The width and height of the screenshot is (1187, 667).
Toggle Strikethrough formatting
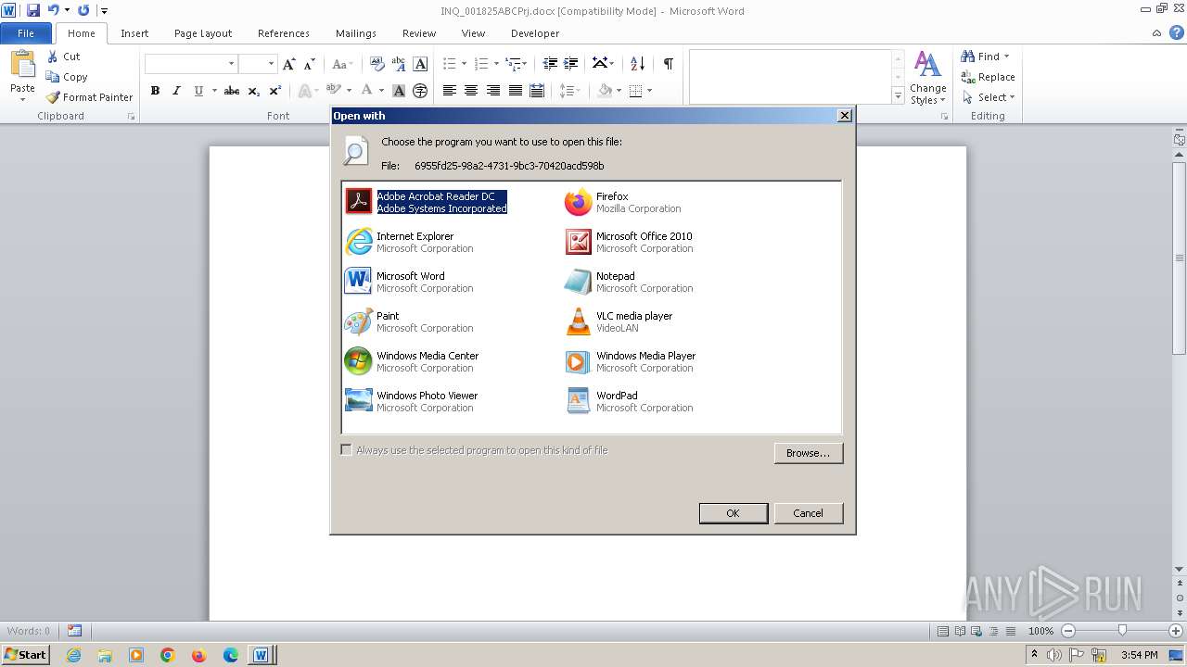tap(232, 91)
